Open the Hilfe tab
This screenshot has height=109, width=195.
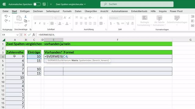(x=153, y=11)
